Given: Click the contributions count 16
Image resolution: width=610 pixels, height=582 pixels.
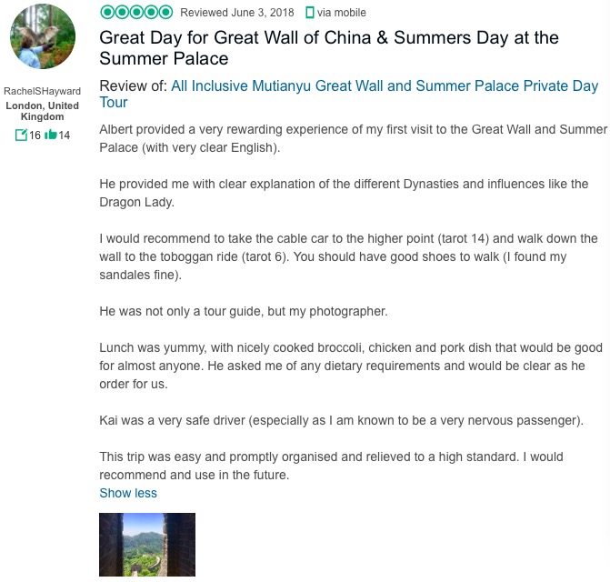Looking at the screenshot, I should 35,135.
